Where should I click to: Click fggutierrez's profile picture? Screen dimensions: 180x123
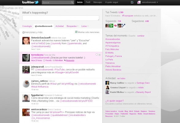(x=26, y=98)
